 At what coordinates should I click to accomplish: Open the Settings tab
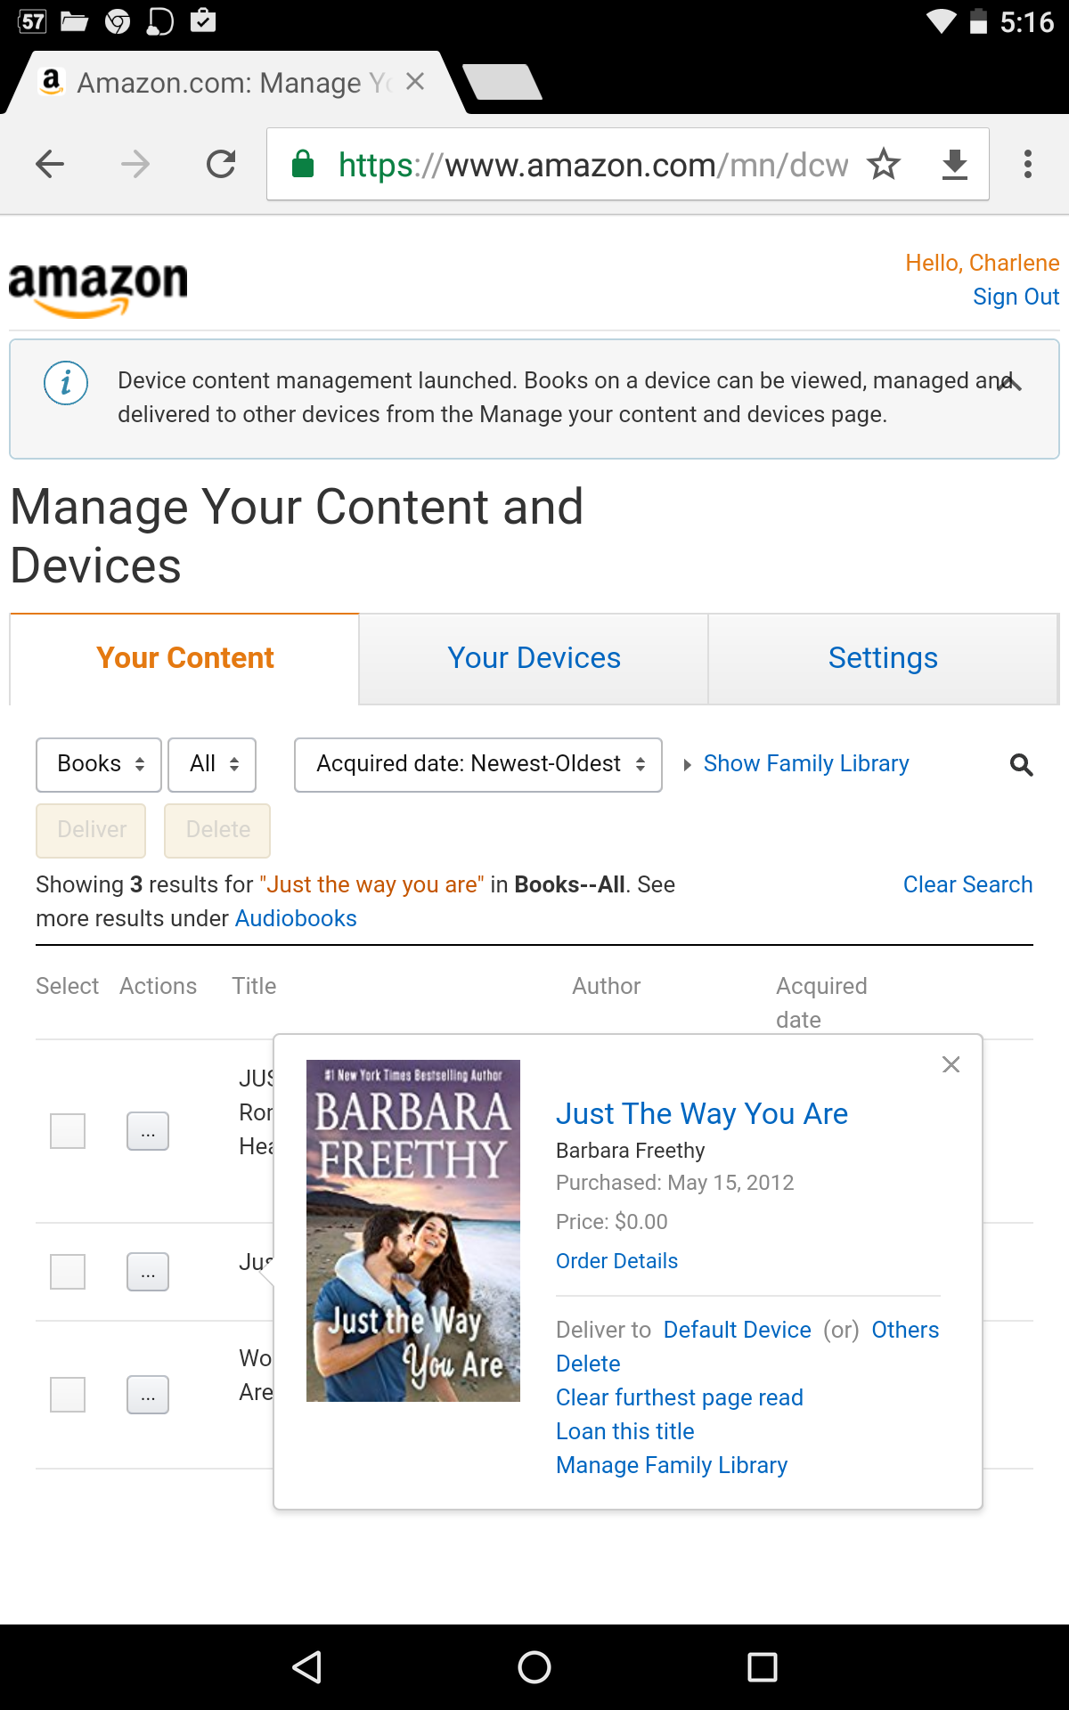click(x=883, y=658)
